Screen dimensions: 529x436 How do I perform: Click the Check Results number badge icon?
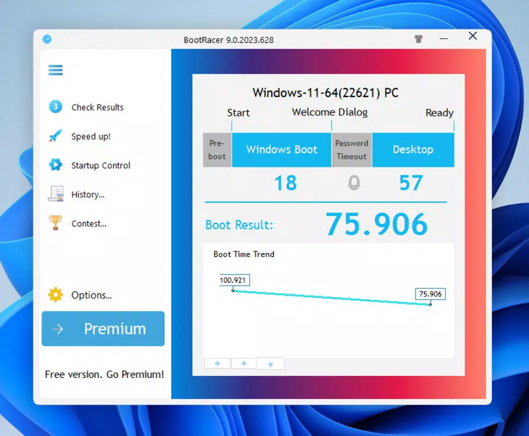55,107
